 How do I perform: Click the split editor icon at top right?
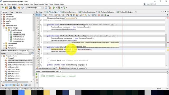167,15
